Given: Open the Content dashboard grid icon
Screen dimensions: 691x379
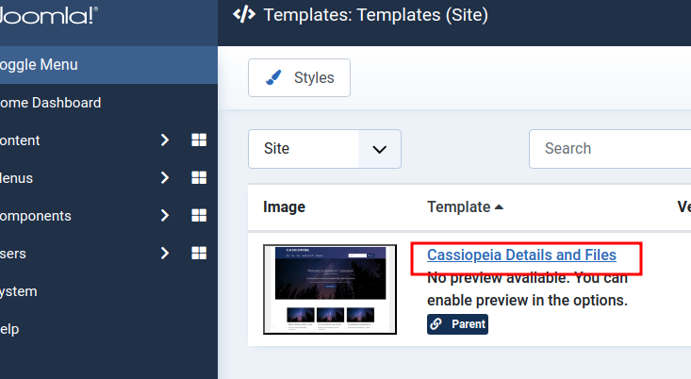Looking at the screenshot, I should tap(199, 140).
